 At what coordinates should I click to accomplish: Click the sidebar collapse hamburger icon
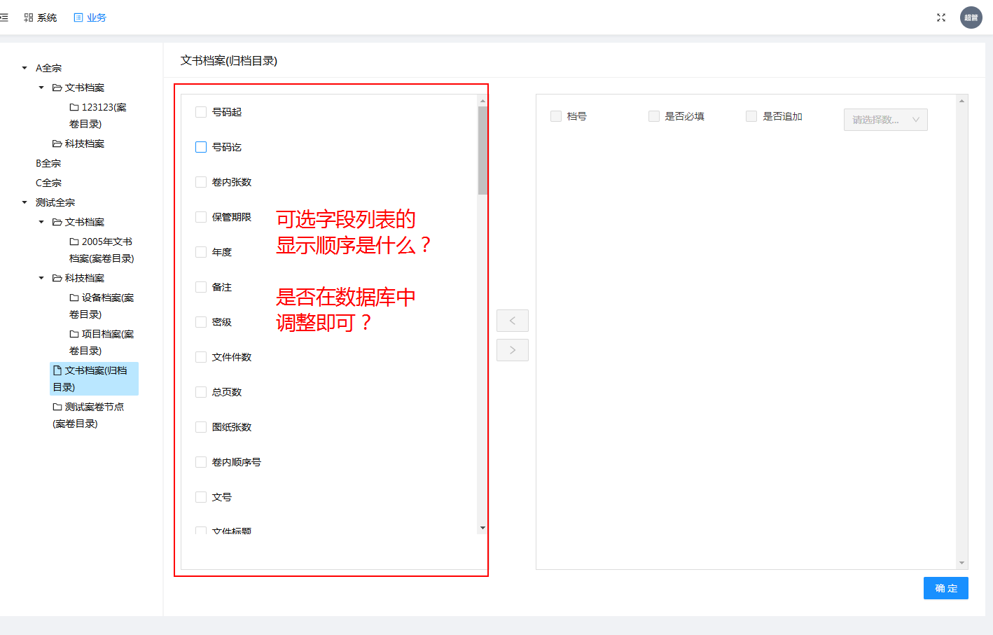[4, 18]
